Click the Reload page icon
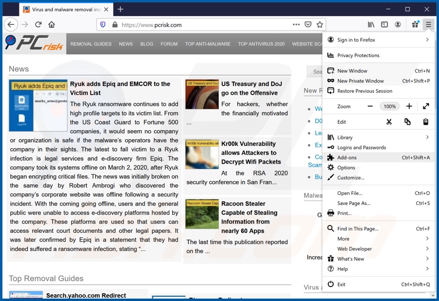 [x=38, y=25]
